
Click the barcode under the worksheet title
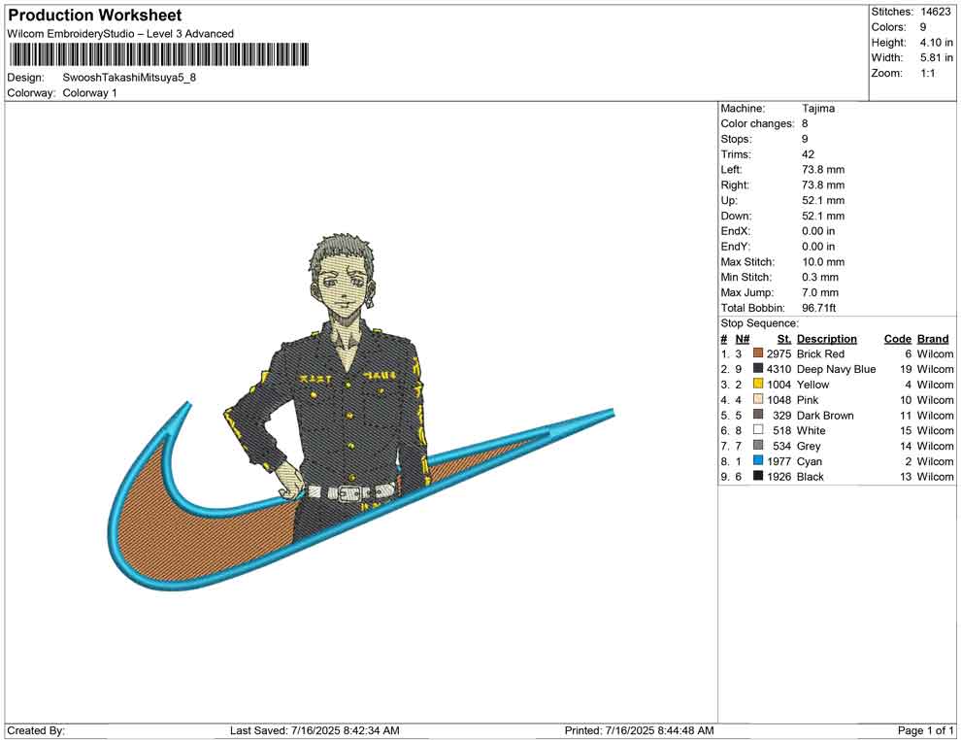tap(158, 54)
